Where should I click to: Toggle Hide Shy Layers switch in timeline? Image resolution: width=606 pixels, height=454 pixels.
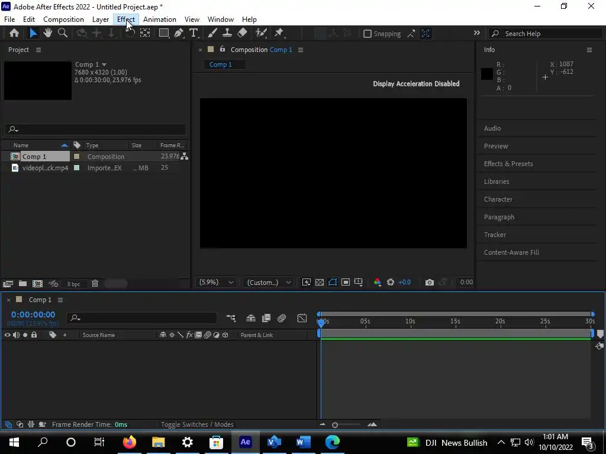[x=251, y=317]
